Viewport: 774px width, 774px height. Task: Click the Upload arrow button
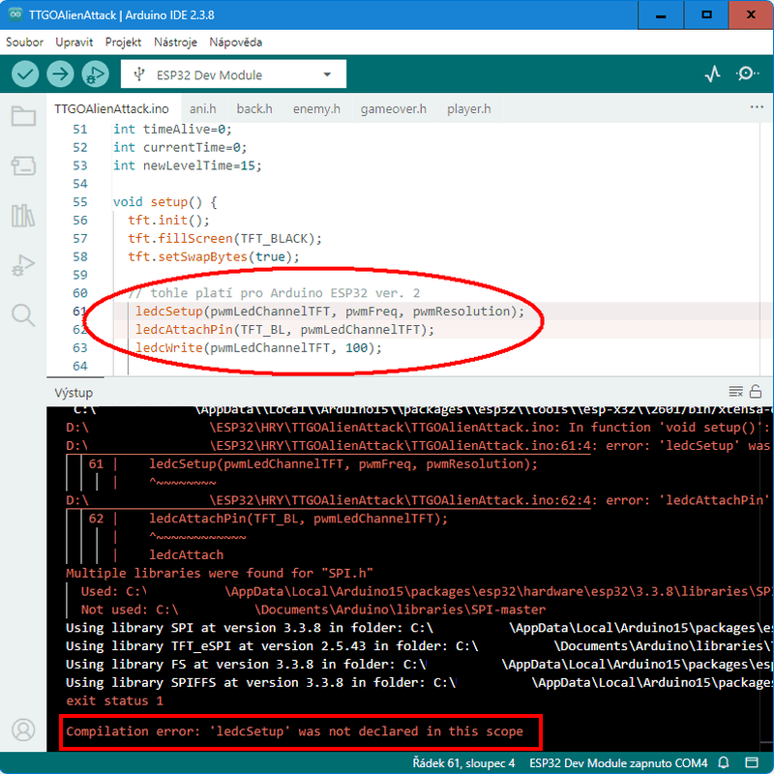pos(60,74)
